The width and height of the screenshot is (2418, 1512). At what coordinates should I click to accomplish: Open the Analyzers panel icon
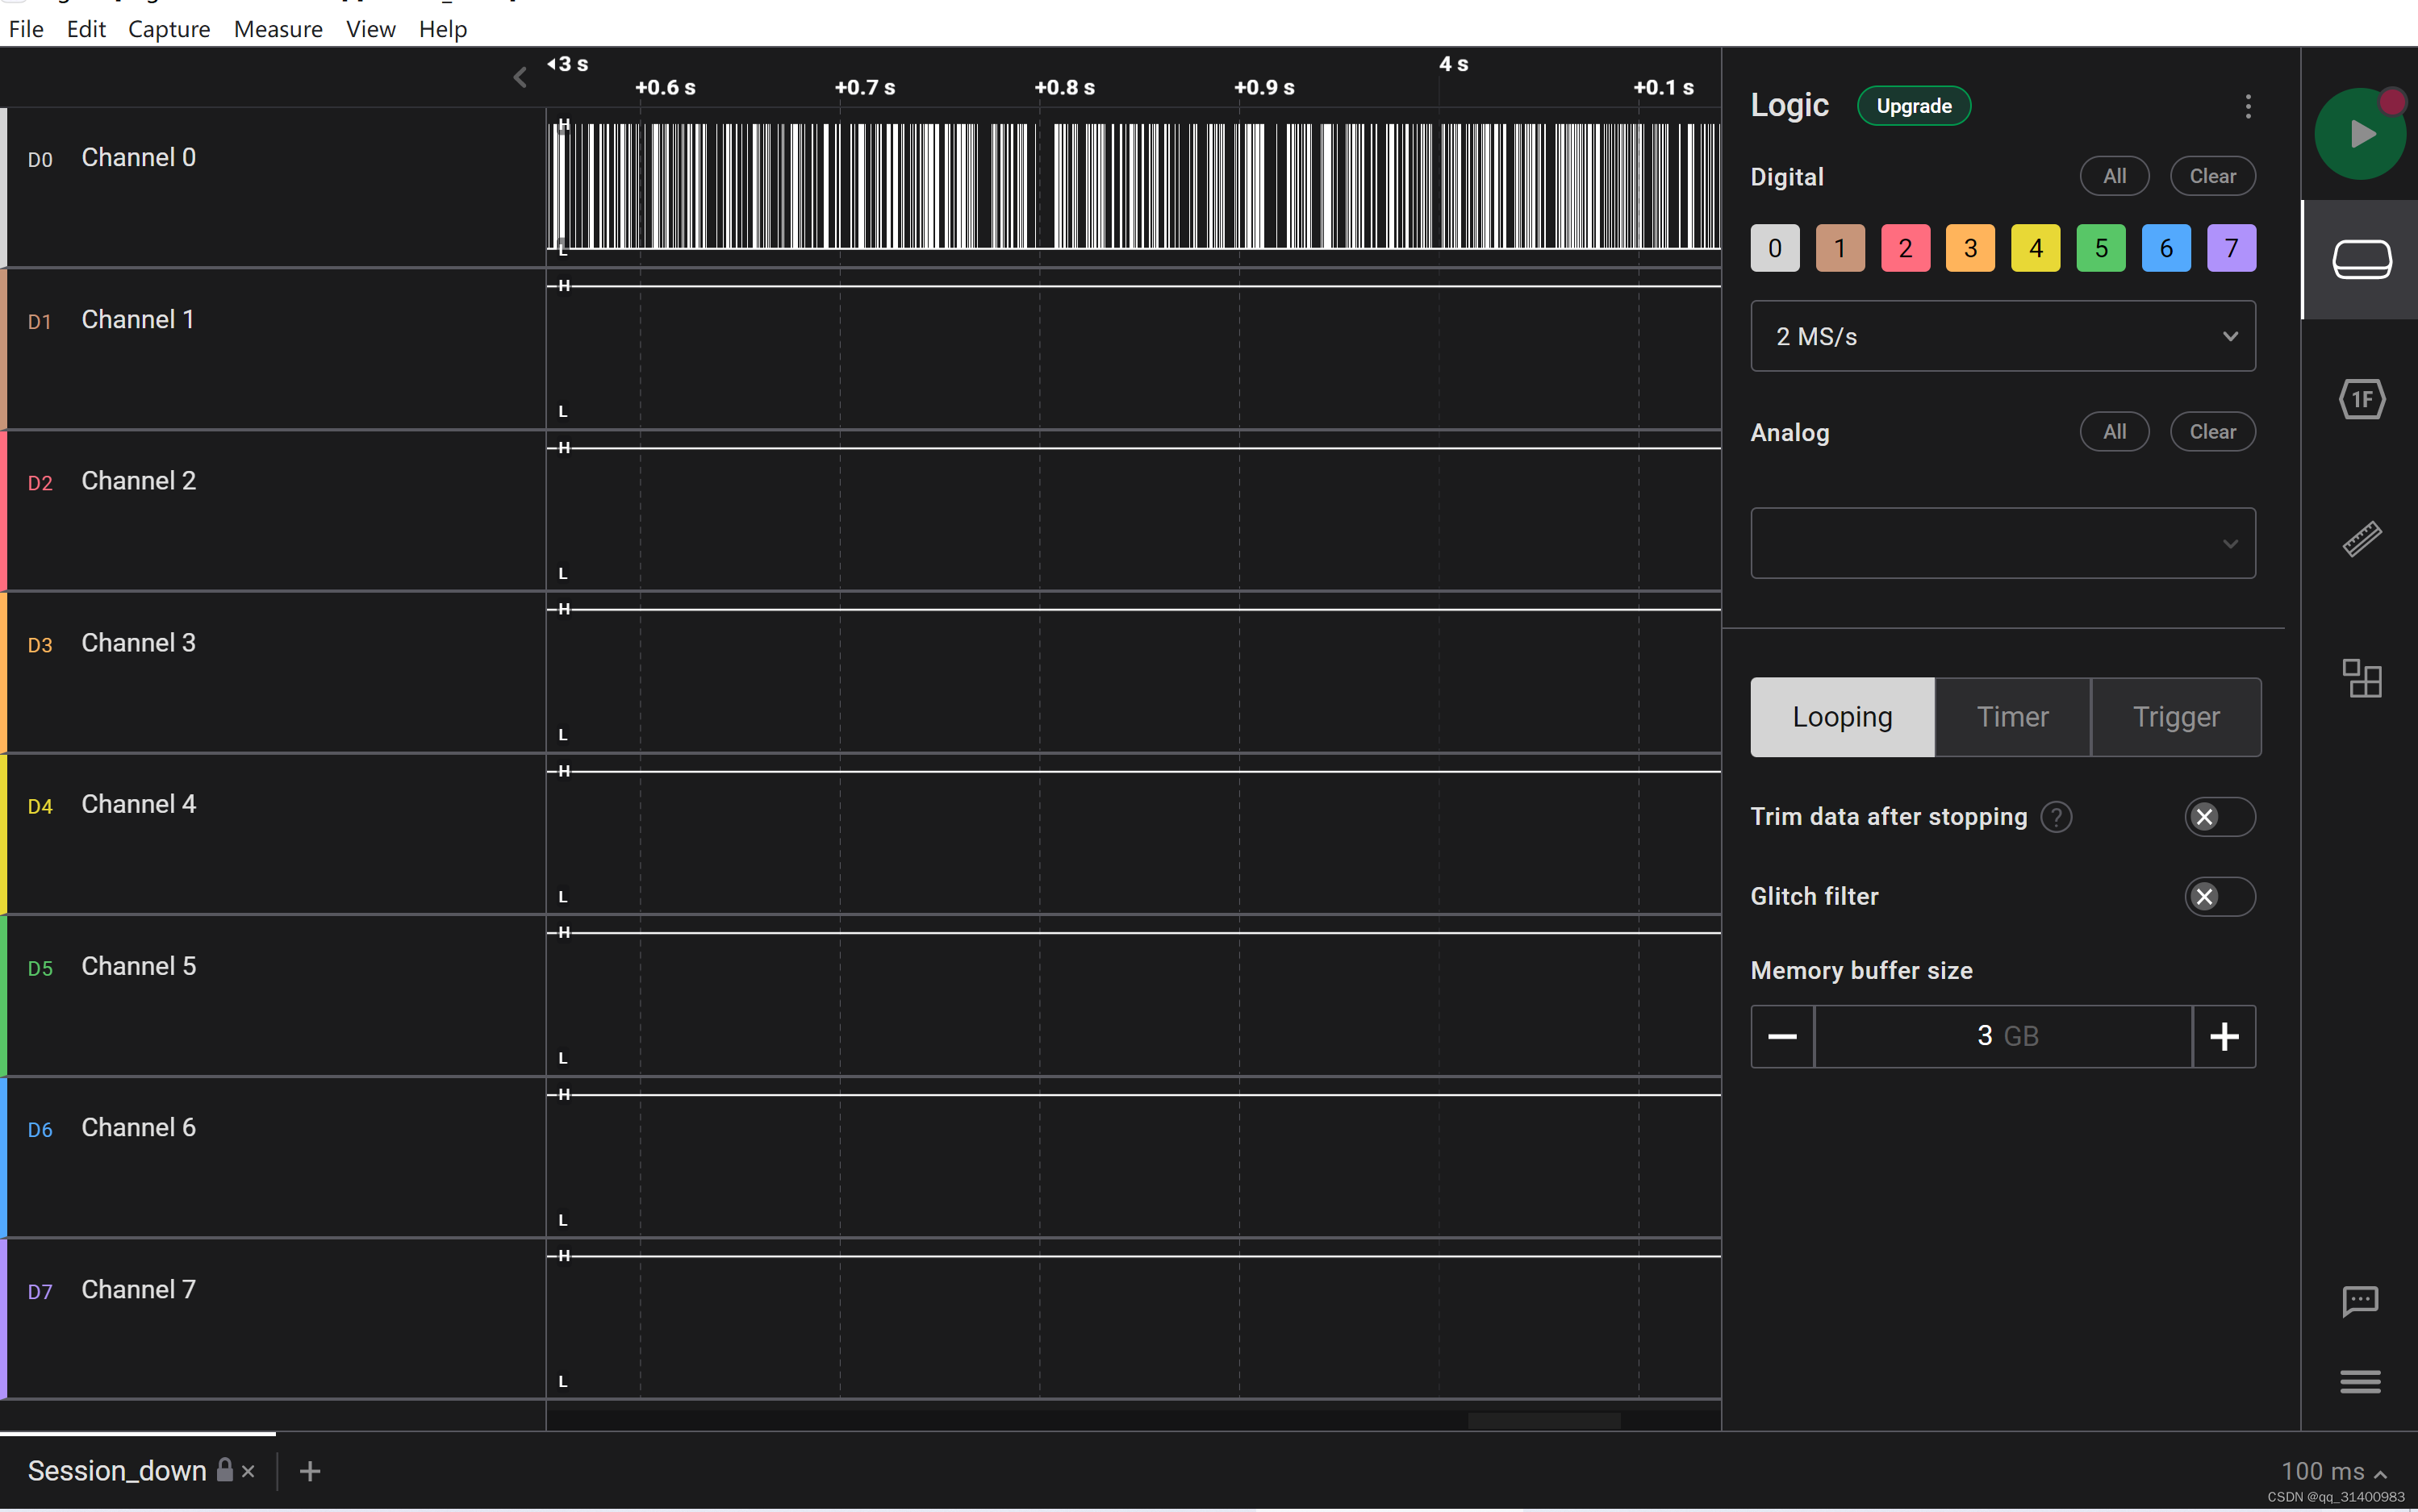[2361, 400]
